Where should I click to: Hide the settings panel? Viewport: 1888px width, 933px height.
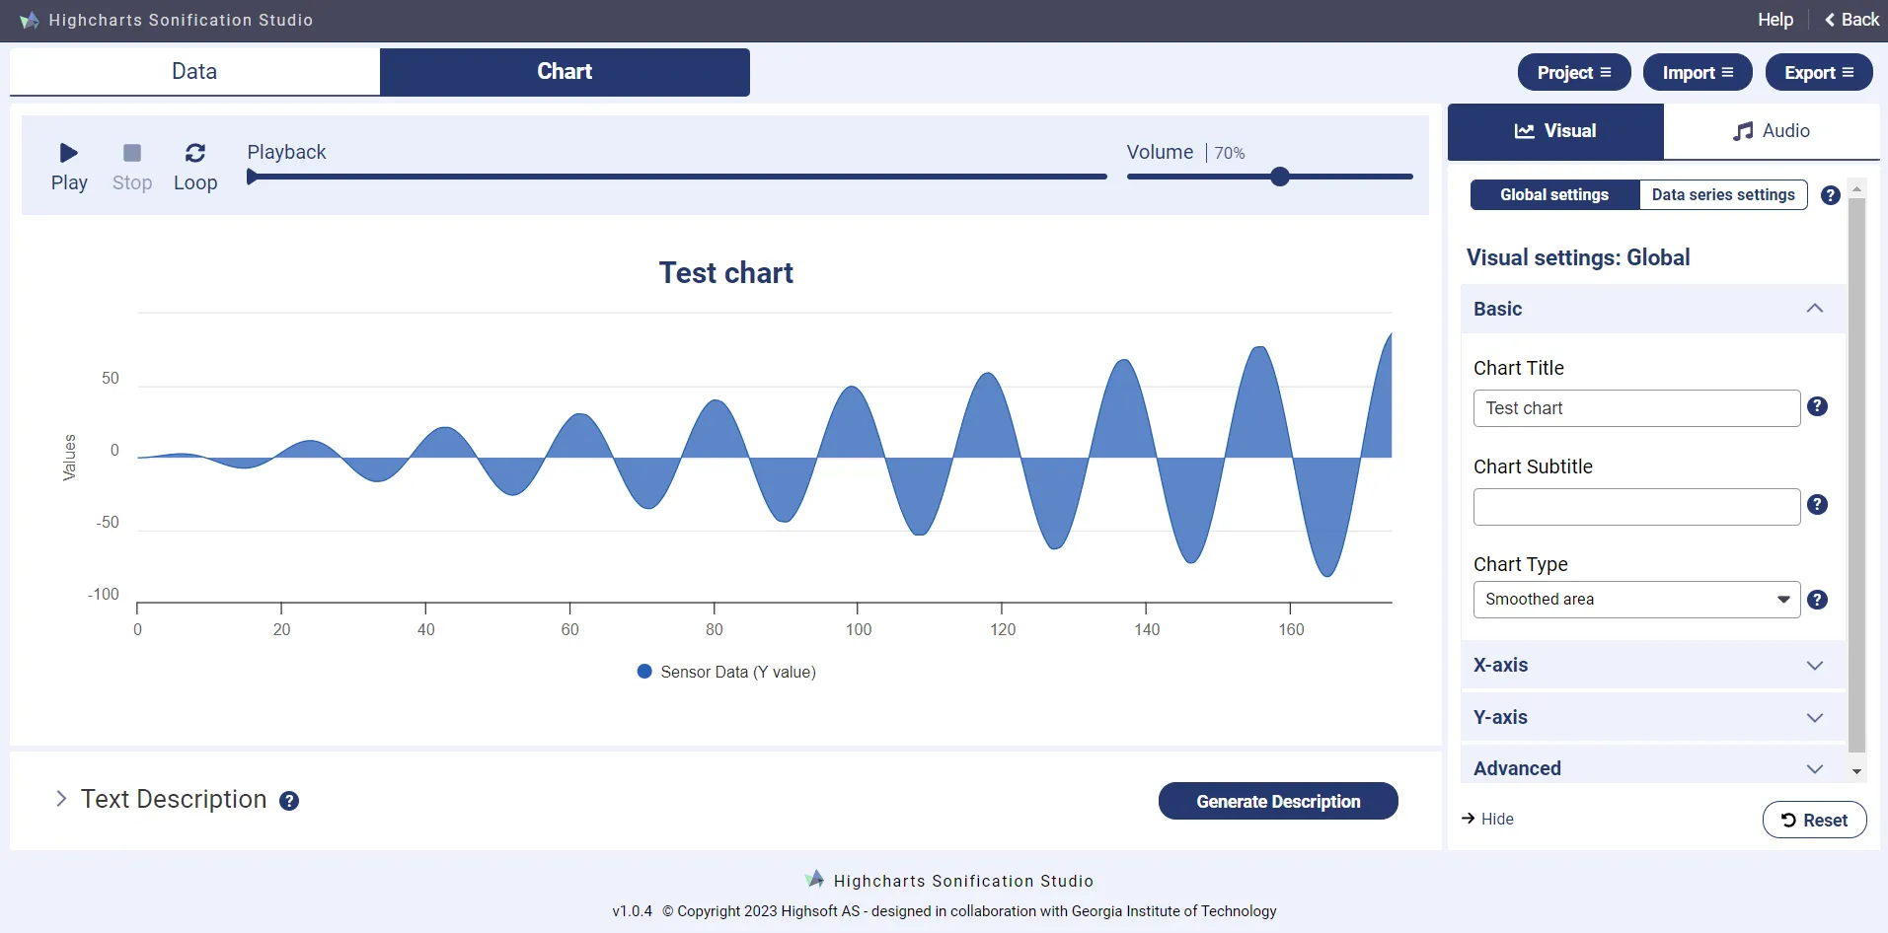(x=1487, y=819)
